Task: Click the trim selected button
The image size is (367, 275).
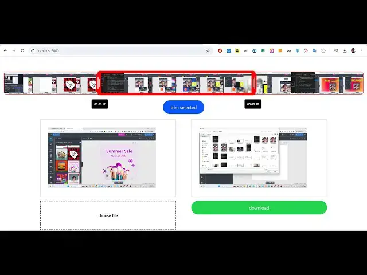Action: (183, 107)
